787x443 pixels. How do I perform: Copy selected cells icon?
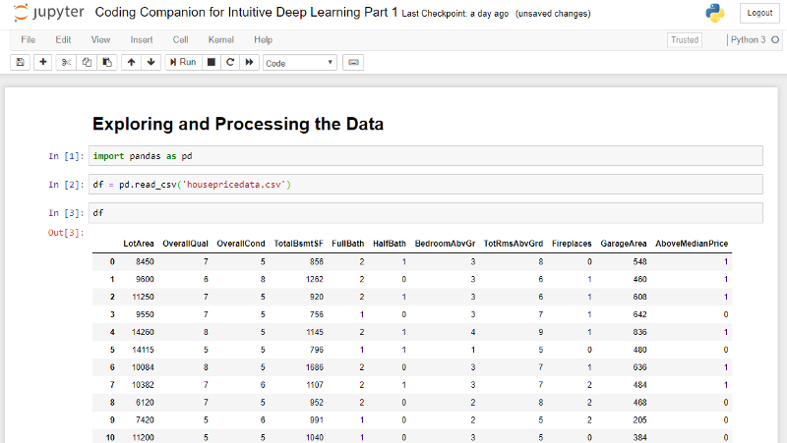[86, 62]
